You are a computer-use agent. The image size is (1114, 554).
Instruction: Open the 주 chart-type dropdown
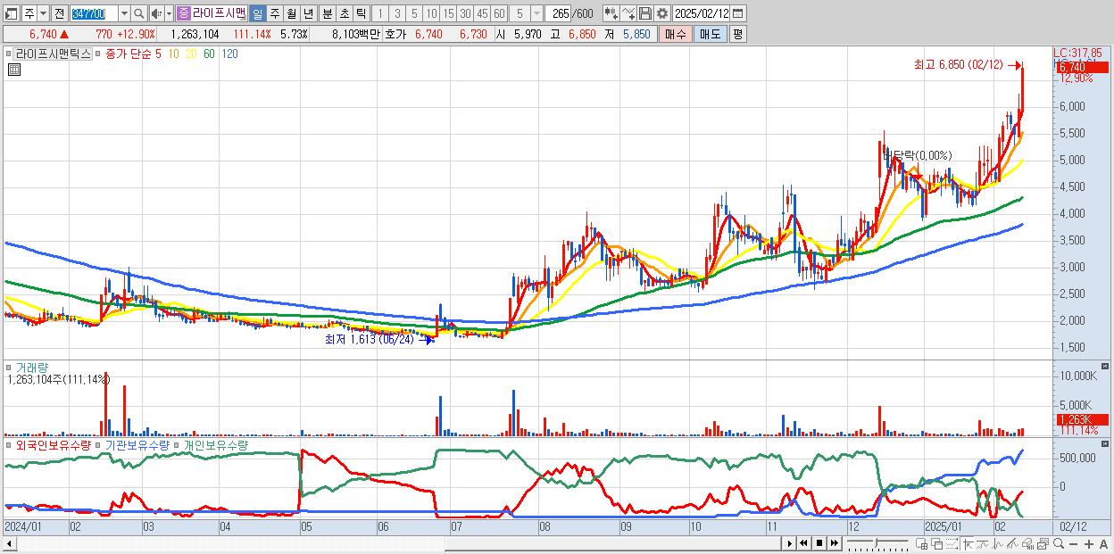(x=43, y=14)
